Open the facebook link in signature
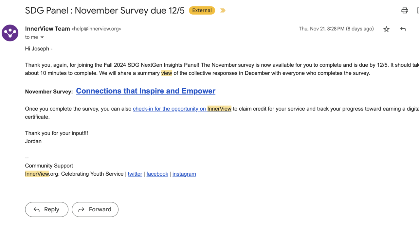Viewport: 419px width, 247px height. [x=157, y=174]
